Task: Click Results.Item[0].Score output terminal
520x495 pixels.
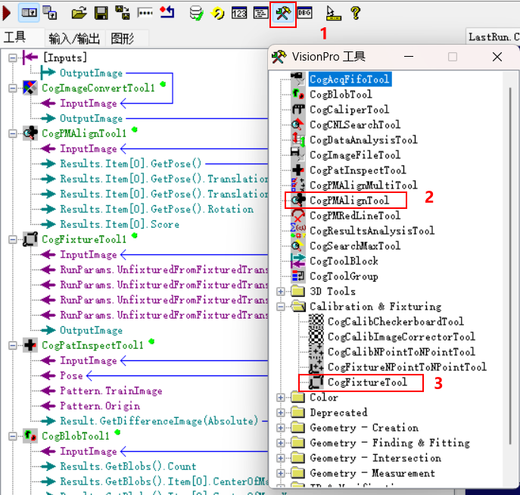Action: (120, 225)
